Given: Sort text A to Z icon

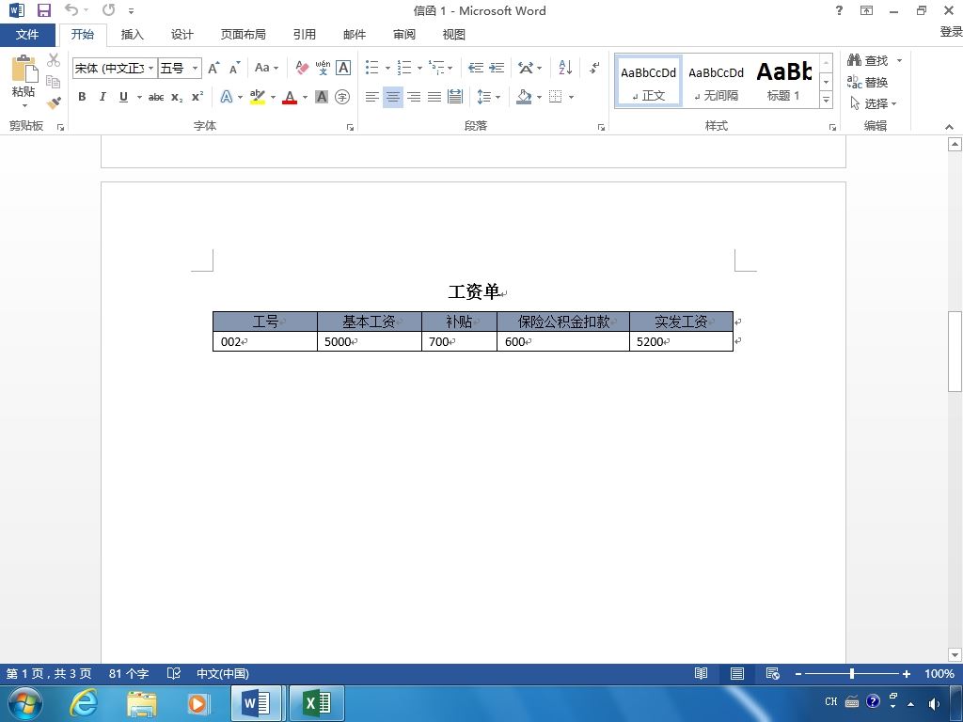Looking at the screenshot, I should click(x=565, y=68).
